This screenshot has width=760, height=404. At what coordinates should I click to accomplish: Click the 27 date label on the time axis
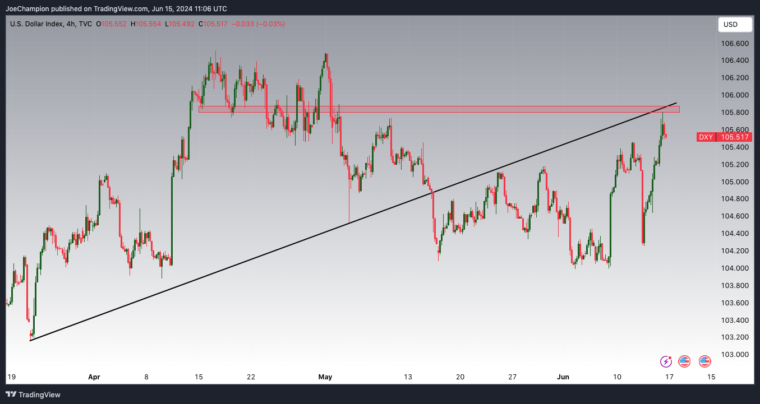(513, 377)
